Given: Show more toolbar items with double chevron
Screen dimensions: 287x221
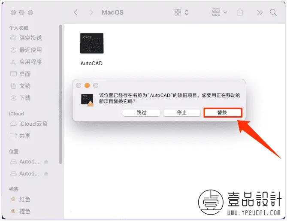Looking at the screenshot, I should point(260,12).
